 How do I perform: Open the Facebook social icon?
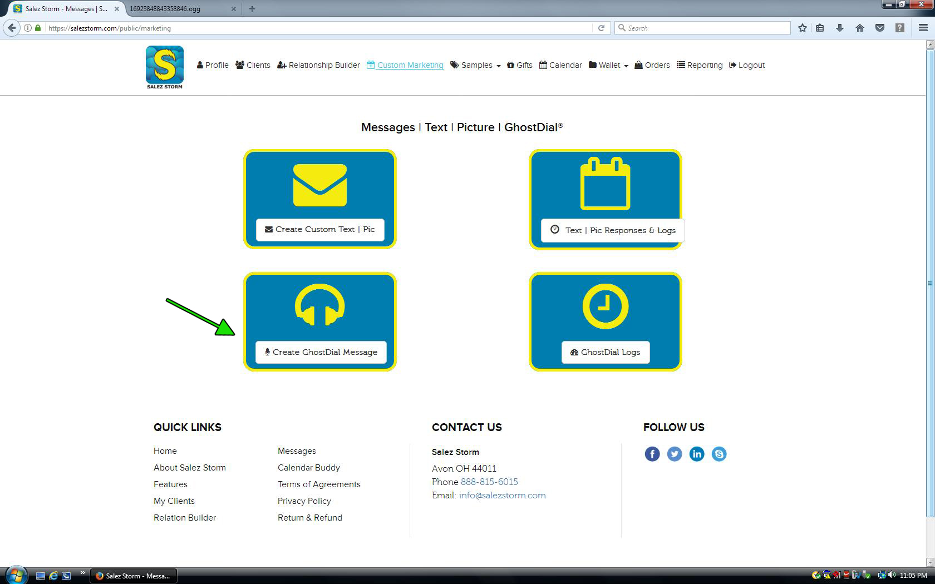point(652,454)
